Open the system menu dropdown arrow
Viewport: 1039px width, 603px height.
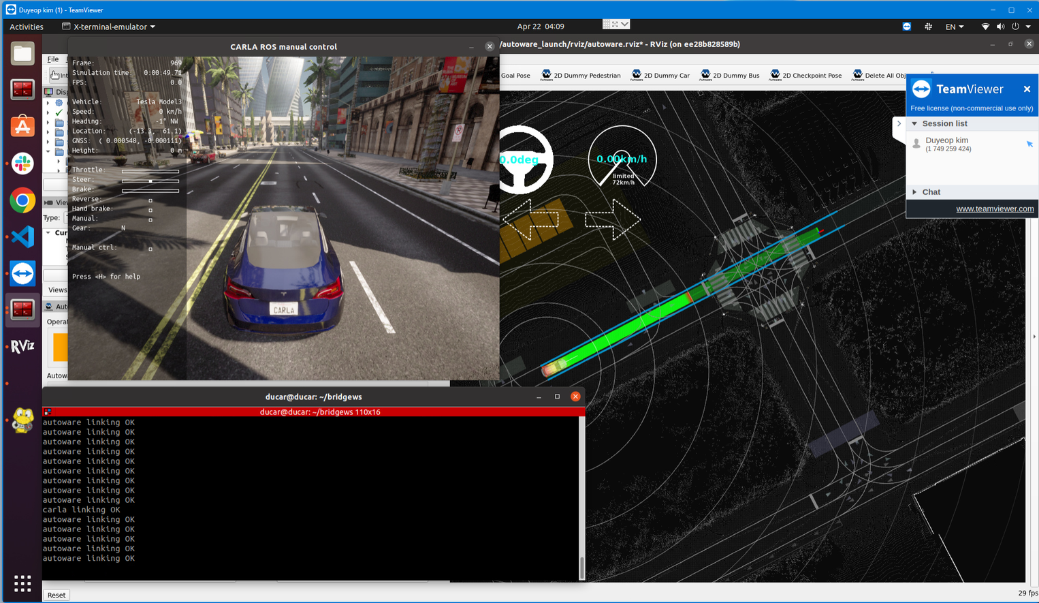coord(1028,27)
